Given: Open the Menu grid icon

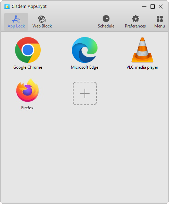Looking at the screenshot, I should [x=160, y=19].
